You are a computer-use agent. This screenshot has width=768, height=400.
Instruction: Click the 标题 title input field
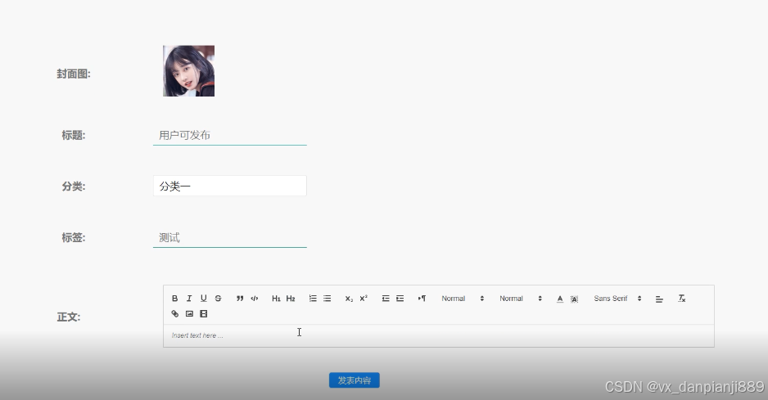[x=230, y=135]
